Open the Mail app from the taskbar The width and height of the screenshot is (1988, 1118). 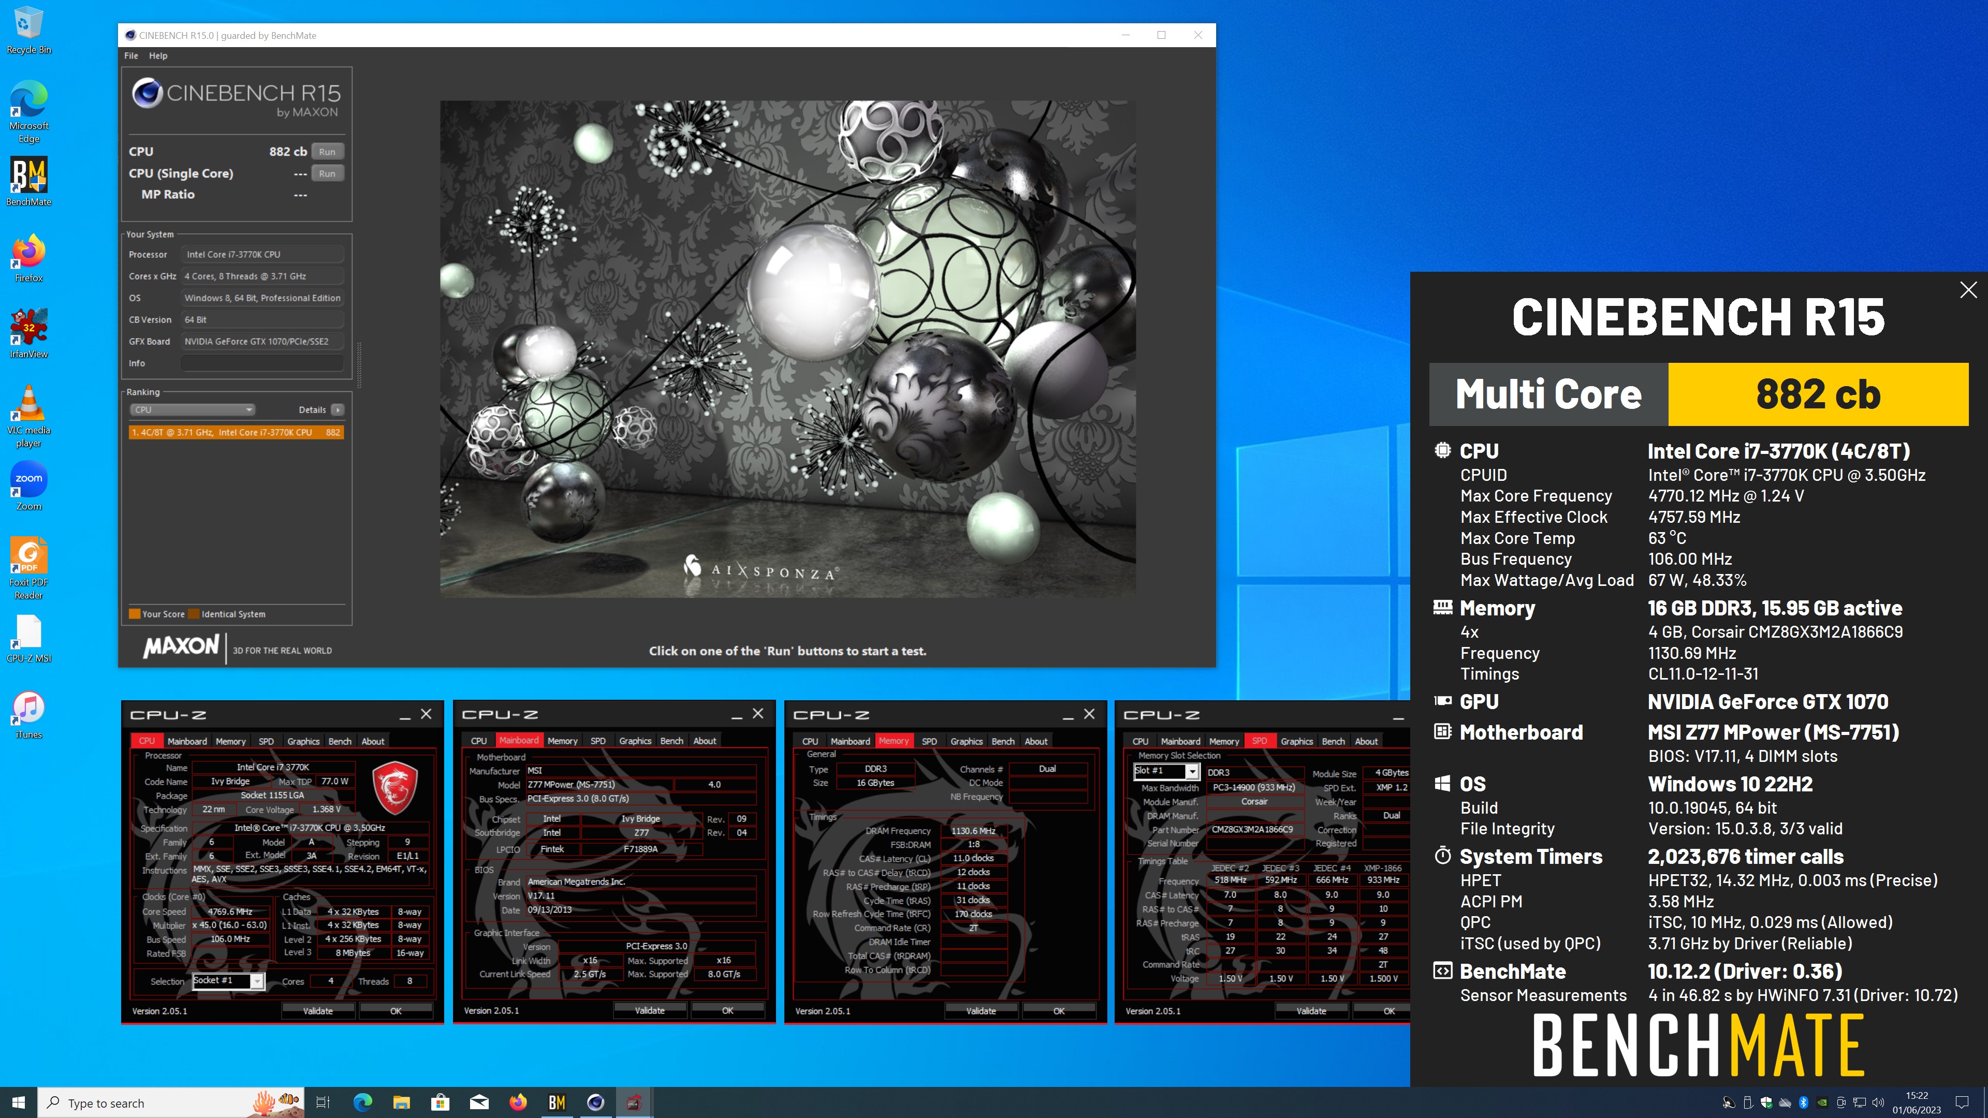click(479, 1102)
